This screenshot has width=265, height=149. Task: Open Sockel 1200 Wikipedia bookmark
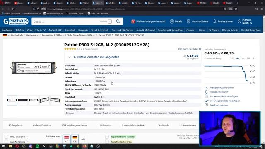click(98, 14)
